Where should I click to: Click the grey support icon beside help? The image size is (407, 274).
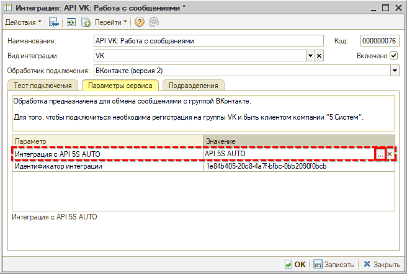[153, 22]
